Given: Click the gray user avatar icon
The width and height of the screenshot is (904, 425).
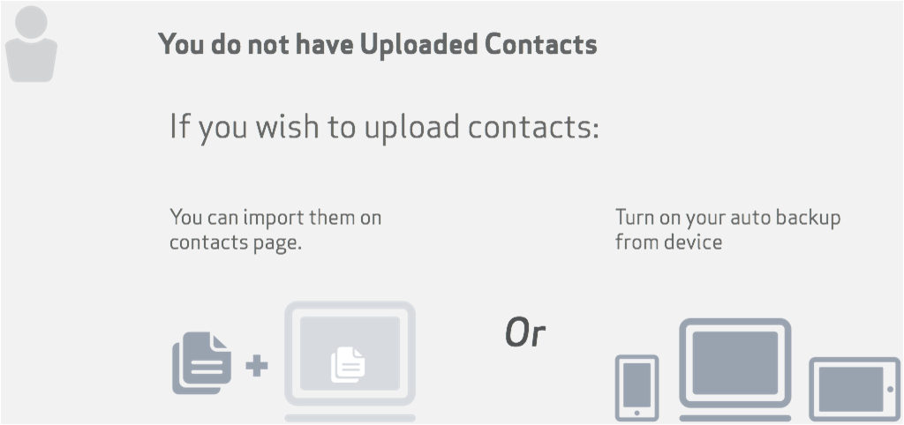Looking at the screenshot, I should (31, 46).
